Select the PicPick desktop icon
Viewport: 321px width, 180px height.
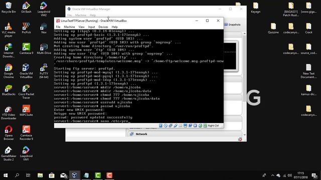click(x=26, y=28)
